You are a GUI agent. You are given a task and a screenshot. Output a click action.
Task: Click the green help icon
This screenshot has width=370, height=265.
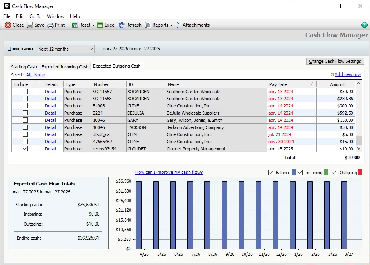click(x=364, y=25)
